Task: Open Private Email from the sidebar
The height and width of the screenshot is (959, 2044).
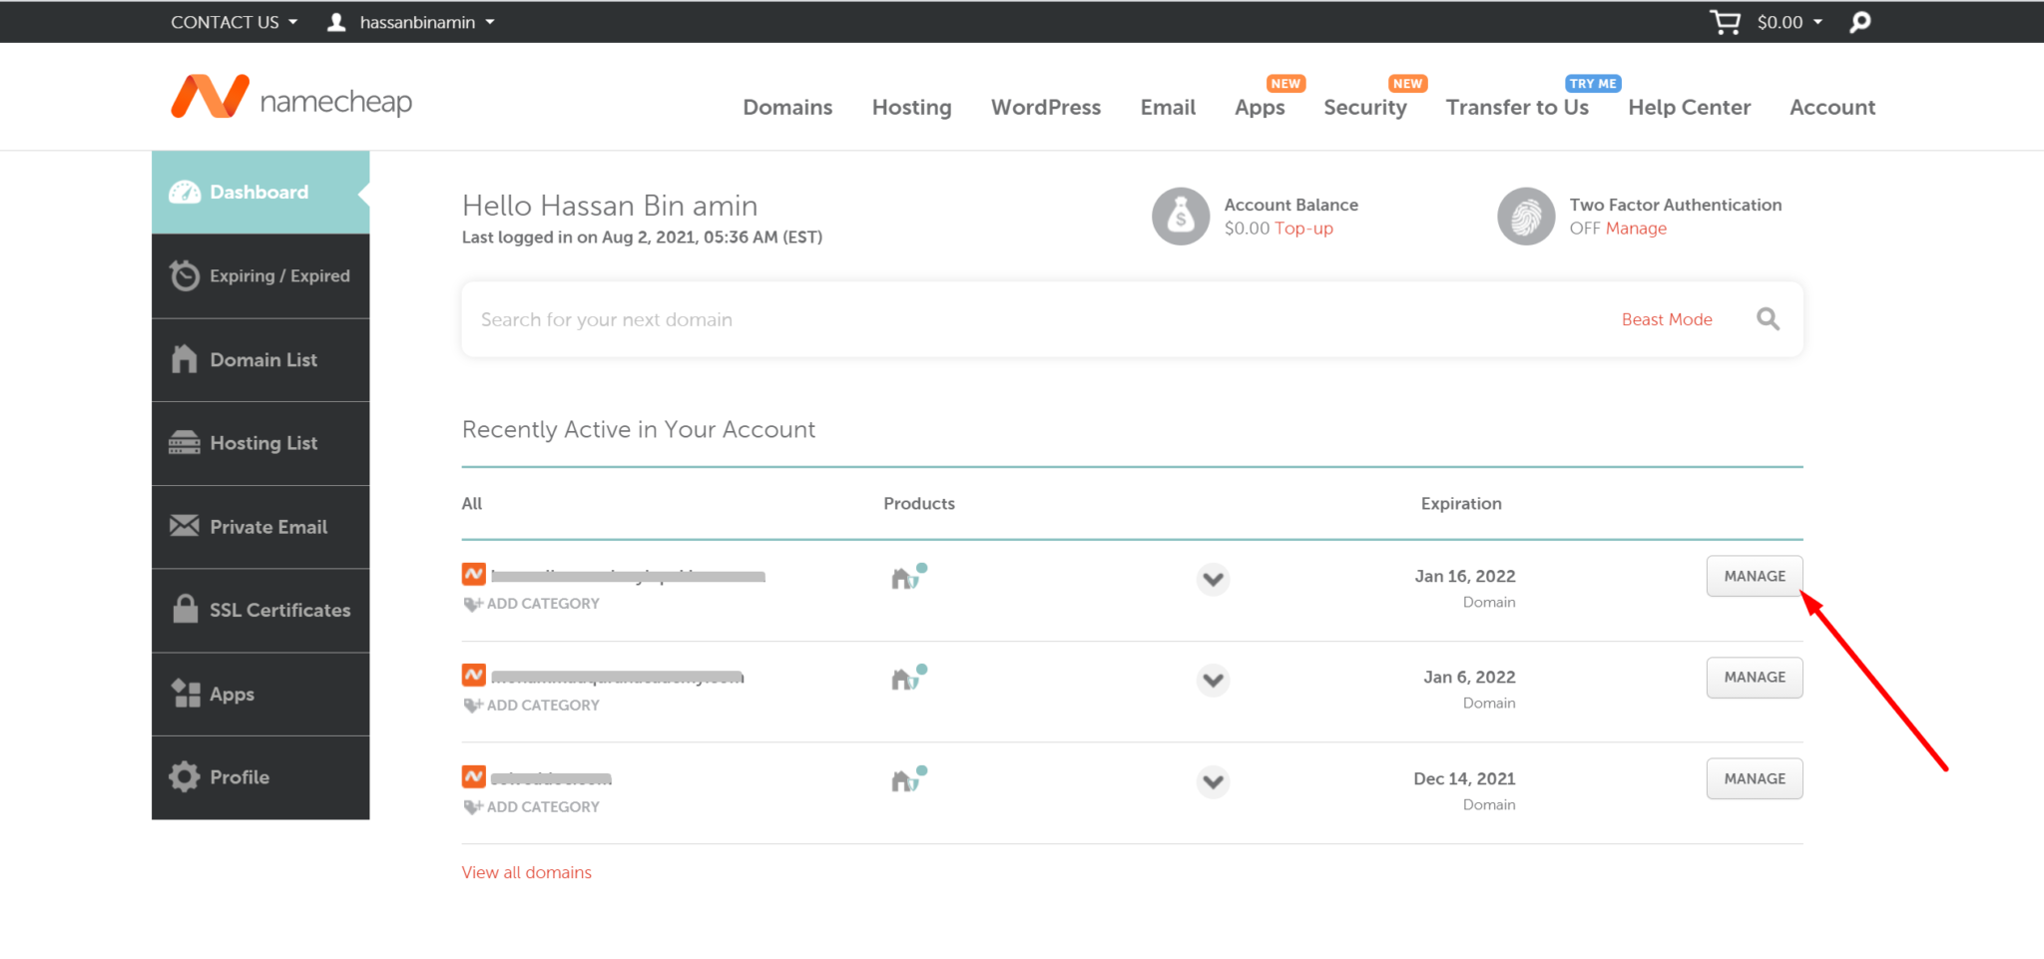Action: [259, 527]
